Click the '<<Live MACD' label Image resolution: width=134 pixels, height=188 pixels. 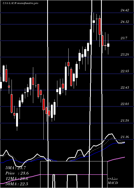[113, 181]
